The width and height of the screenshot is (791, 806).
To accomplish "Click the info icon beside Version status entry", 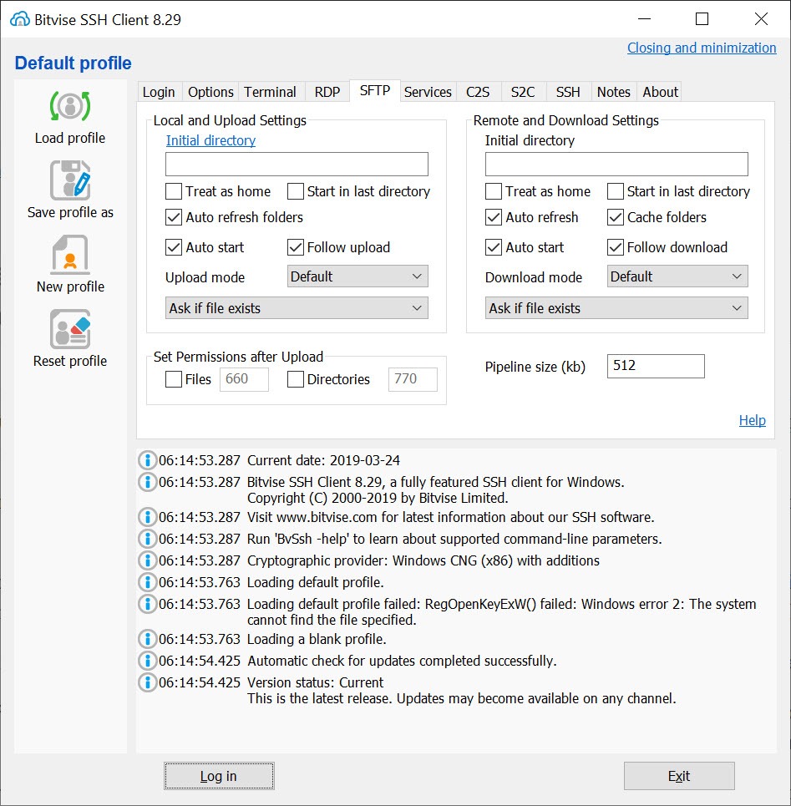I will [148, 682].
